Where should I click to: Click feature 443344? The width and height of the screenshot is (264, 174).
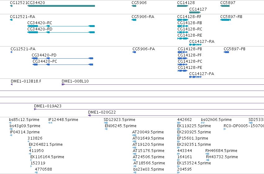point(179,154)
